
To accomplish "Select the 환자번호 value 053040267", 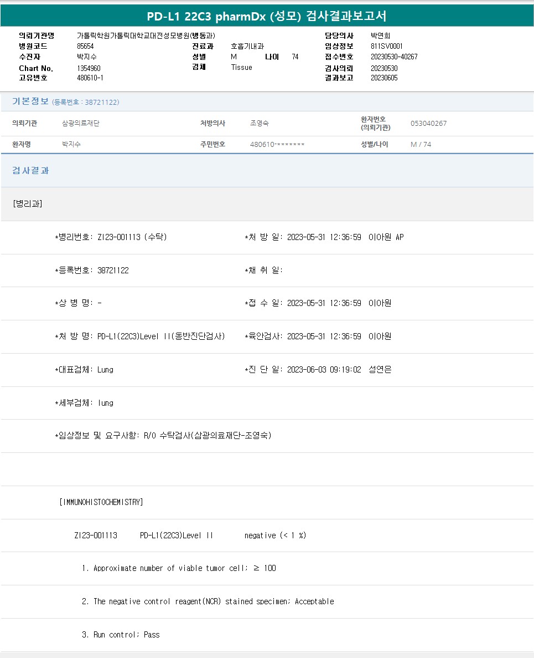I will coord(428,124).
